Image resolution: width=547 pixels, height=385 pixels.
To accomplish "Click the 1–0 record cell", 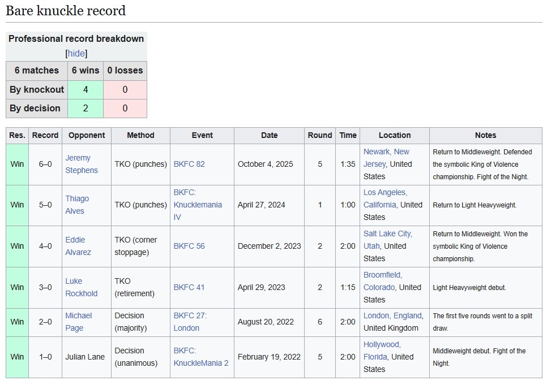I will [x=45, y=357].
